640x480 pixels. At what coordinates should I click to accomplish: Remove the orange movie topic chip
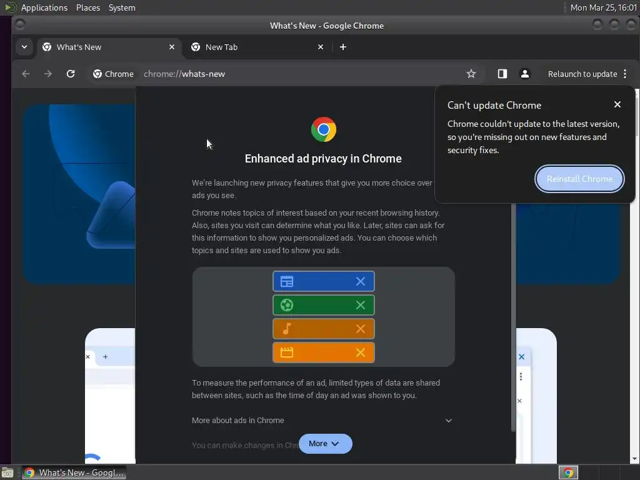361,352
